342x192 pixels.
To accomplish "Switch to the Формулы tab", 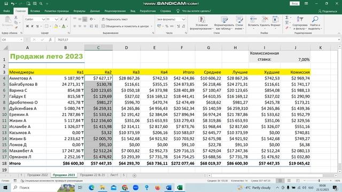I will point(79,11).
